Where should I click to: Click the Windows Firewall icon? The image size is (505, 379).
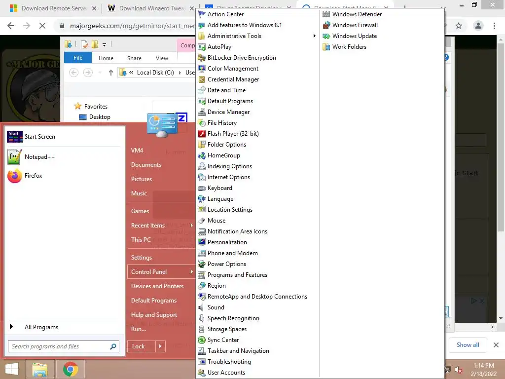tap(326, 25)
